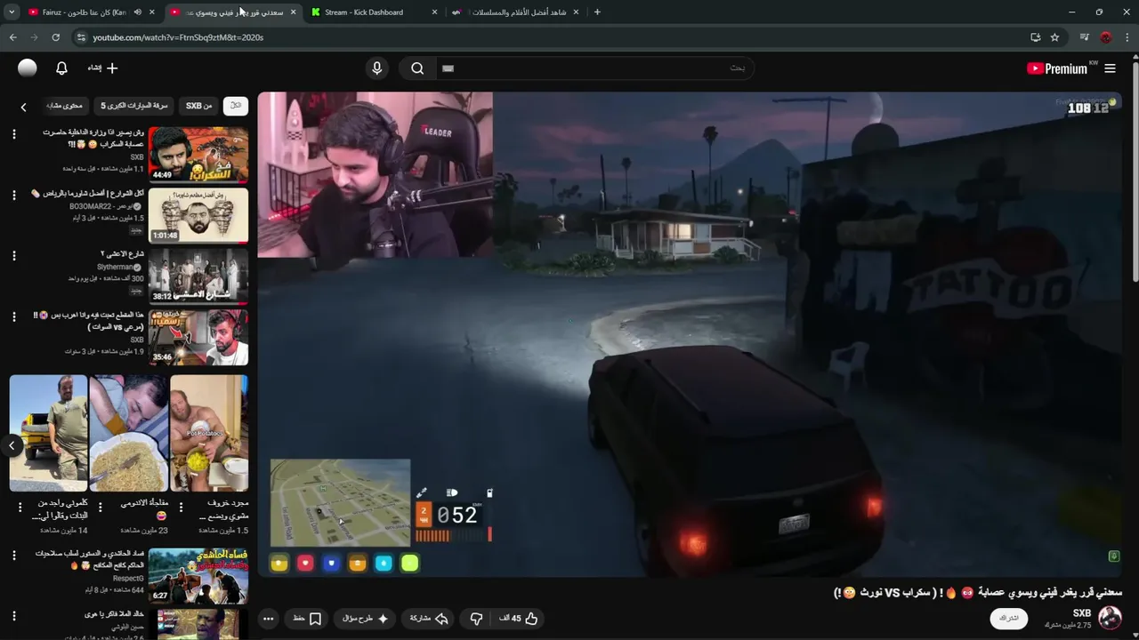Select the active SXB video tab

233,12
